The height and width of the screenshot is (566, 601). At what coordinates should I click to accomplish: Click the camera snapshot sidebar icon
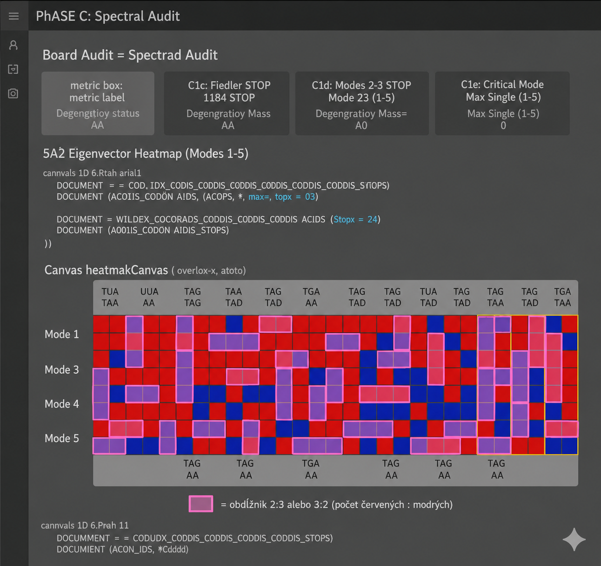point(13,93)
